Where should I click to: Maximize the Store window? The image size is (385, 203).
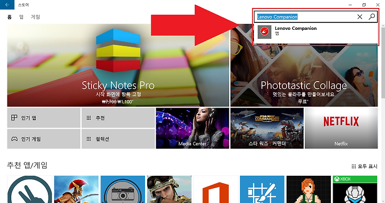[364, 5]
